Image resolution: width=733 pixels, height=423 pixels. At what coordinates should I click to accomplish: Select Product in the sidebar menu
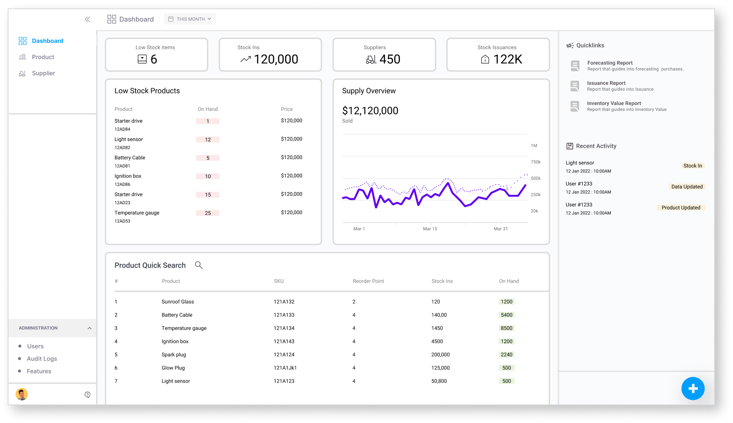[x=43, y=57]
